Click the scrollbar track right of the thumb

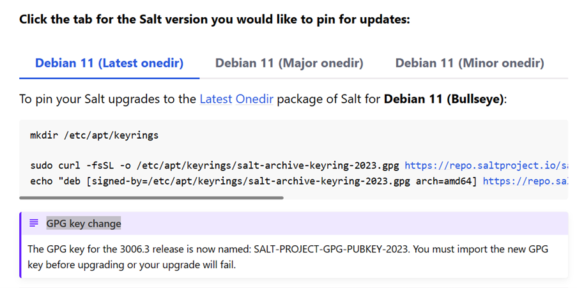(422, 198)
